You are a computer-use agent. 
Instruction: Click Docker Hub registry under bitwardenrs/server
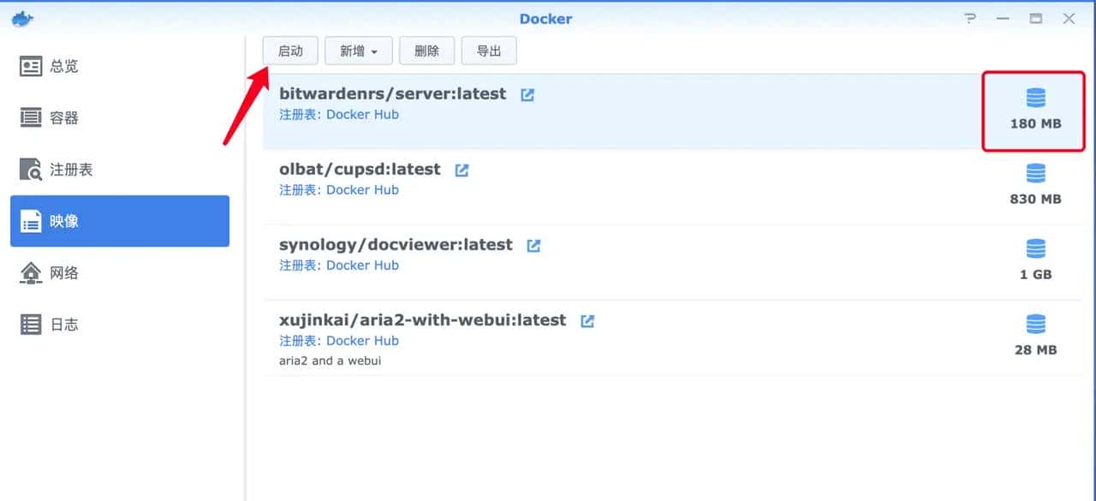pos(362,115)
